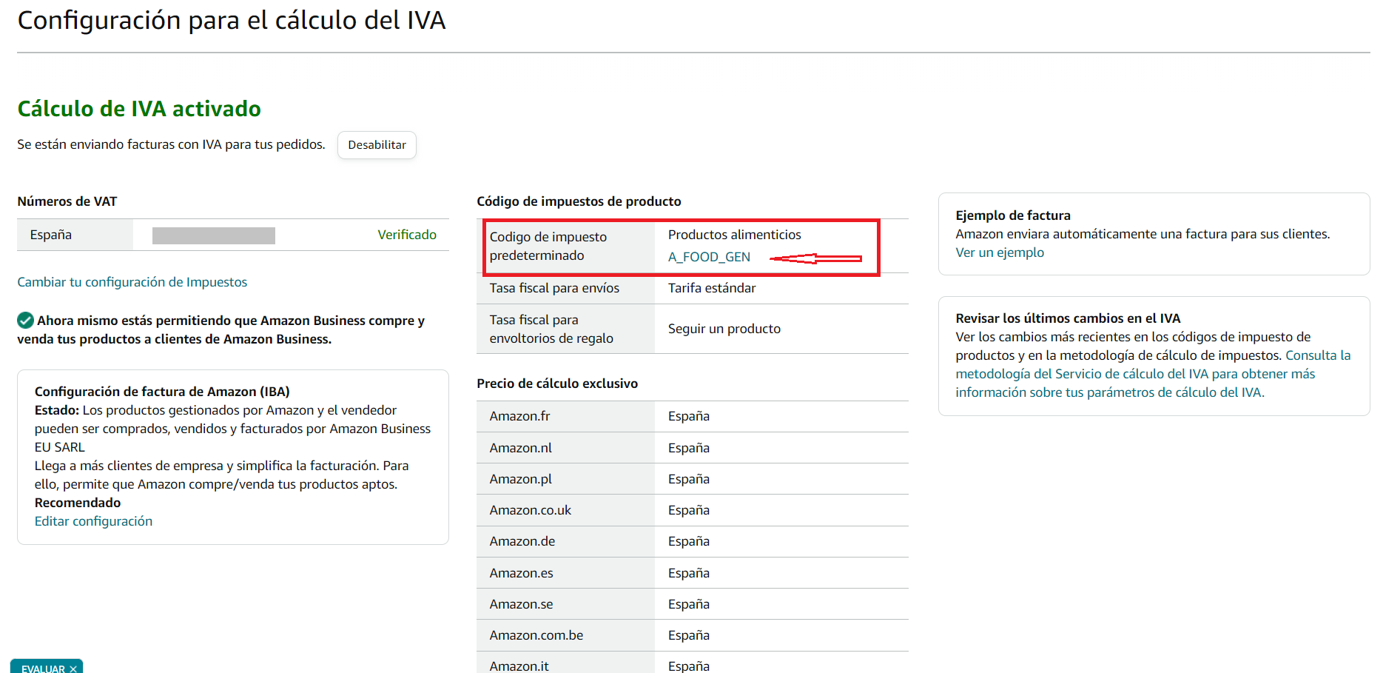Click Productos alimenticios text
Image resolution: width=1383 pixels, height=673 pixels.
click(735, 235)
